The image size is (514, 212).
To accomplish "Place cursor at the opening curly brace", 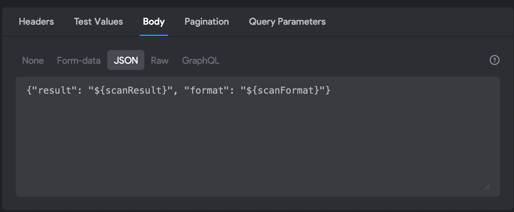I will coord(29,90).
